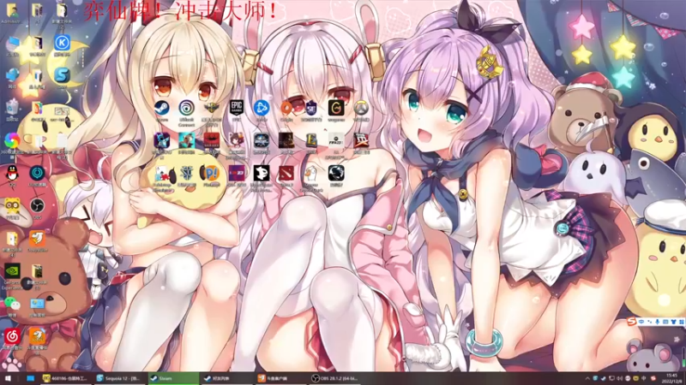Screen dimensions: 686x385
Task: Launch the orange P! Pummel Party icon
Action: 211,175
